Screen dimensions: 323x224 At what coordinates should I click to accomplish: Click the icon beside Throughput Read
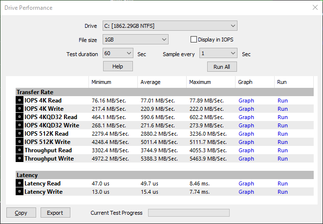20,150
